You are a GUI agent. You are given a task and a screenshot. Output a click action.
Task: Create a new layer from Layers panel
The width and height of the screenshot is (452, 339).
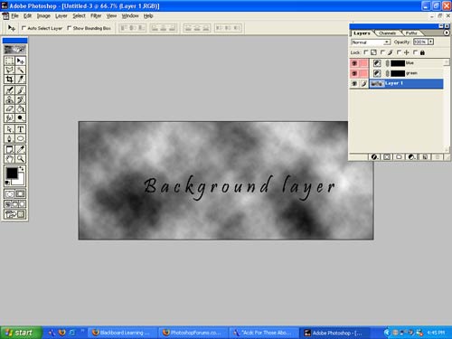425,156
